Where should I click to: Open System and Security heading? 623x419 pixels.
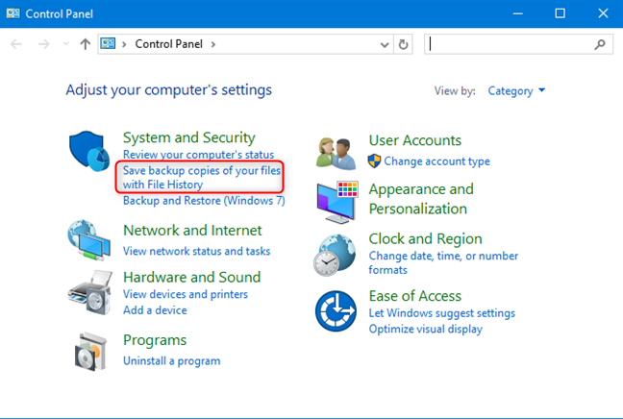coord(189,137)
